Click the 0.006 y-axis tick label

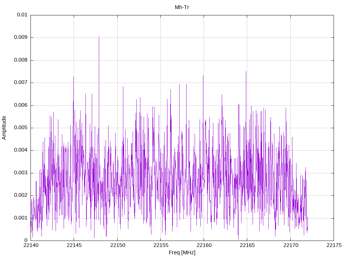[21, 105]
